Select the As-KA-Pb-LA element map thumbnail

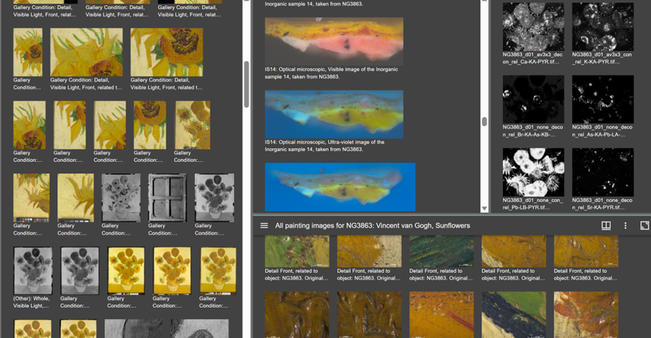coord(602,99)
